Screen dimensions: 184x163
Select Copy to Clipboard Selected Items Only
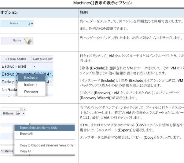point(45,145)
